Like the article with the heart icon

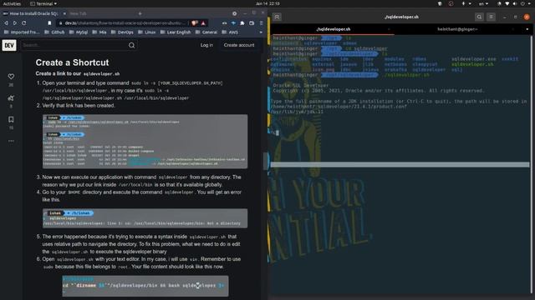[11, 77]
